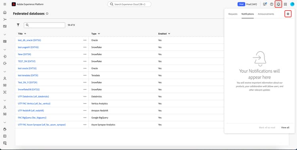Click the databases search field

tap(44, 25)
